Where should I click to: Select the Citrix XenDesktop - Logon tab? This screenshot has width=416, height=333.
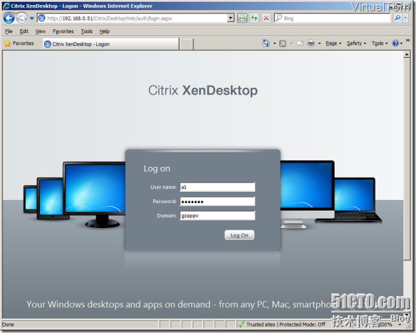click(111, 44)
